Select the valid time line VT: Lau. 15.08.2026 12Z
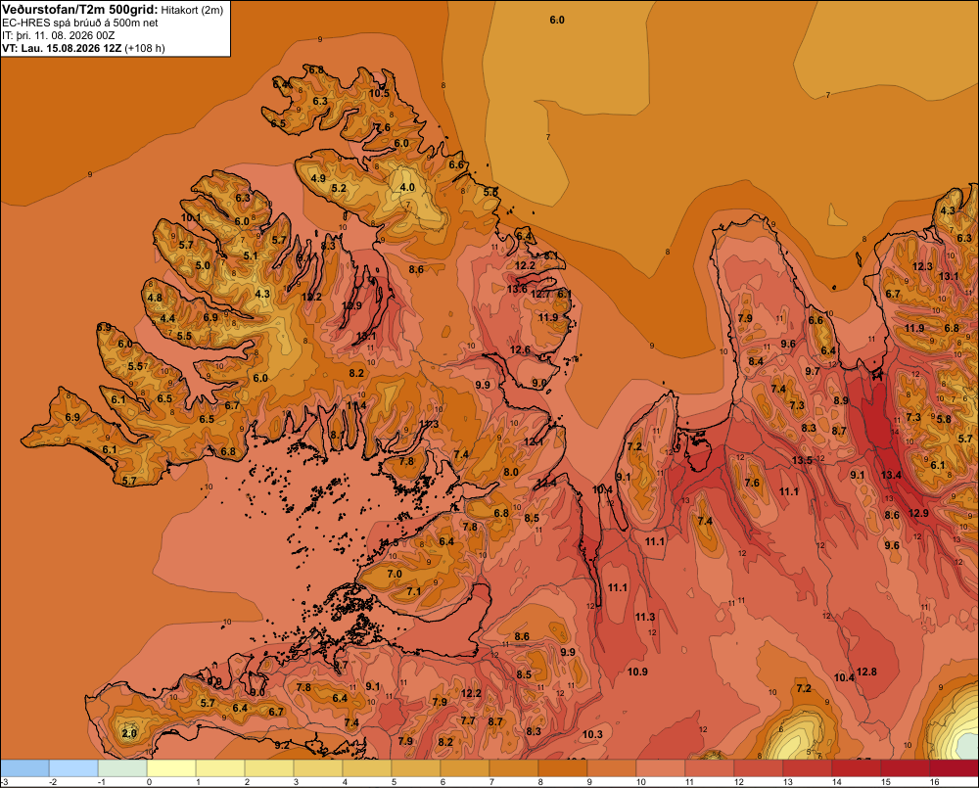Screen dimensions: 979x788 click(63, 48)
